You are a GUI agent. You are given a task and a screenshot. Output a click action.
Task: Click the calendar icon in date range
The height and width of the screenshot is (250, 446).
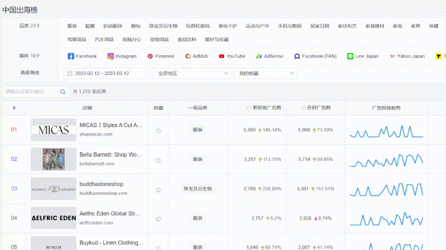[x=70, y=73]
